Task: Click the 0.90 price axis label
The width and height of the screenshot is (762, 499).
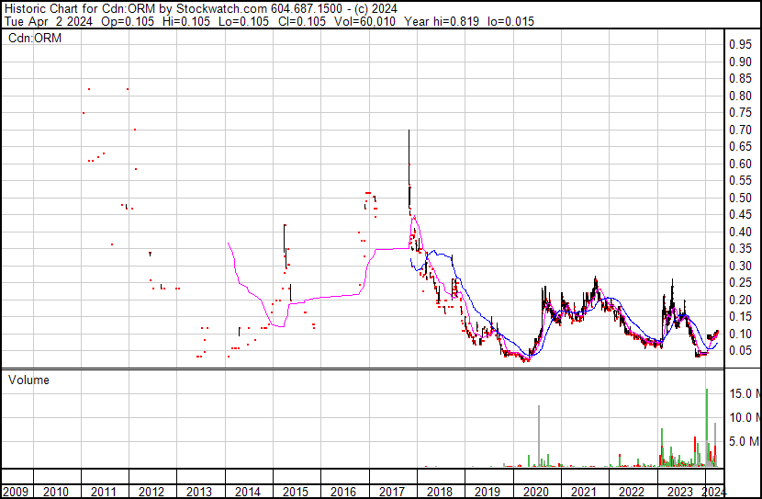Action: pos(741,62)
